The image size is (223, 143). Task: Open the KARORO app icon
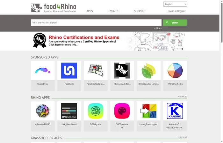(175, 111)
